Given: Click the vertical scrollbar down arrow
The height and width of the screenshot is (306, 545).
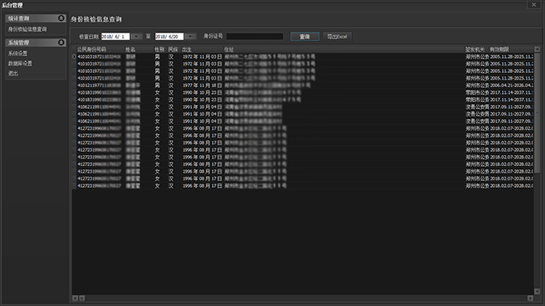Looking at the screenshot, I should tap(537, 292).
